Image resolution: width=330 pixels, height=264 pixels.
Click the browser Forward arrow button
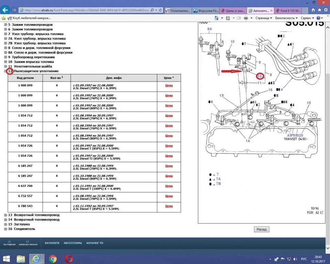[x=14, y=10]
